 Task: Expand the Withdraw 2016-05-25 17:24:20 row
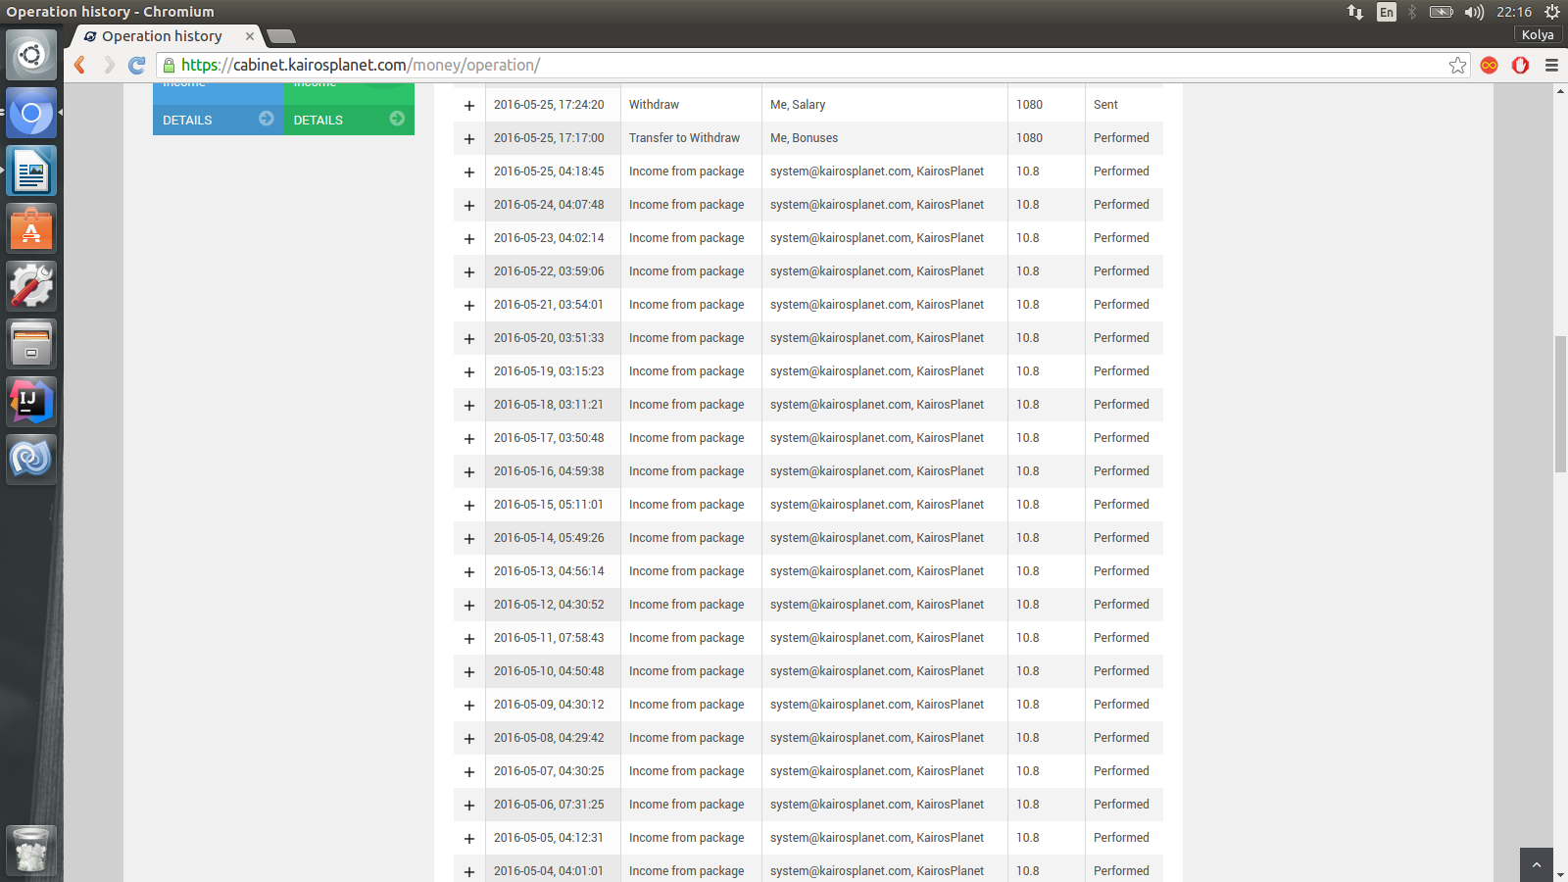click(x=469, y=106)
